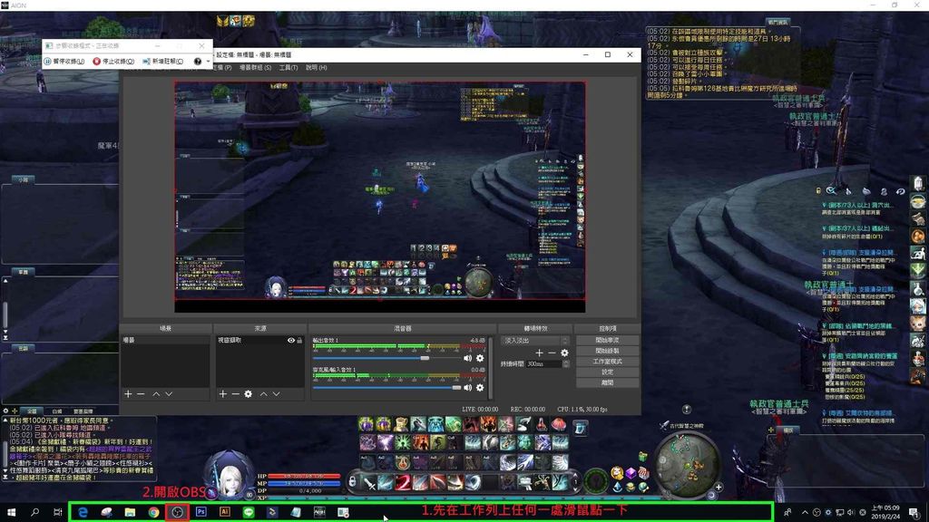
Task: Open OBS Studio from the taskbar
Action: [177, 512]
